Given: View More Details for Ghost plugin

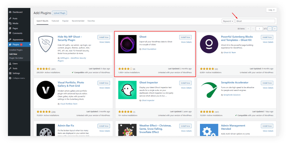Looking at the screenshot, I should (186, 42).
